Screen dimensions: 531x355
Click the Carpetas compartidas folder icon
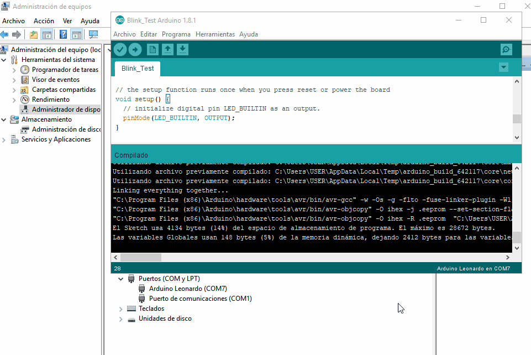coord(24,90)
